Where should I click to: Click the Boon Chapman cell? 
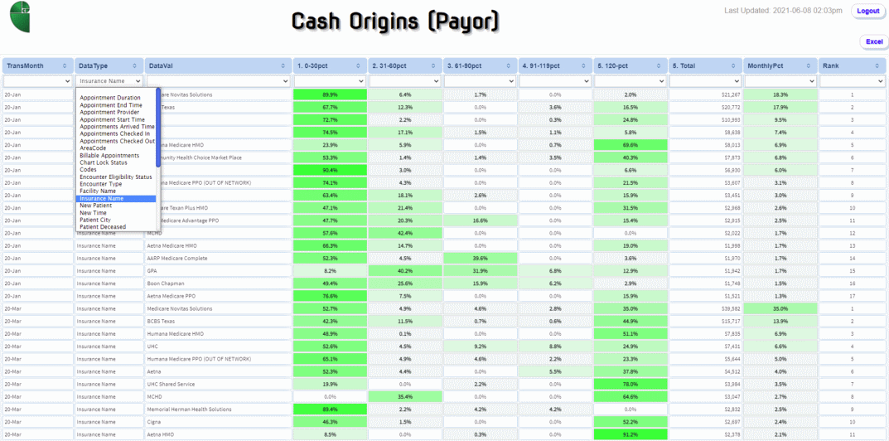click(218, 283)
